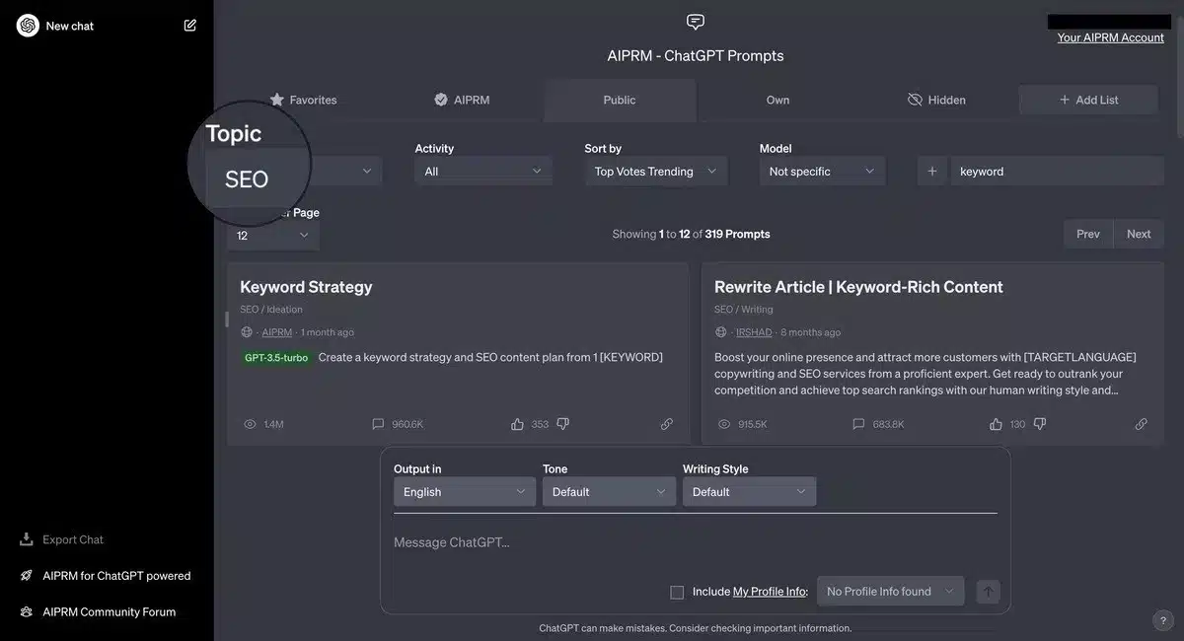This screenshot has width=1184, height=641.
Task: Upvote the Rewrite Article prompt
Action: pyautogui.click(x=996, y=424)
